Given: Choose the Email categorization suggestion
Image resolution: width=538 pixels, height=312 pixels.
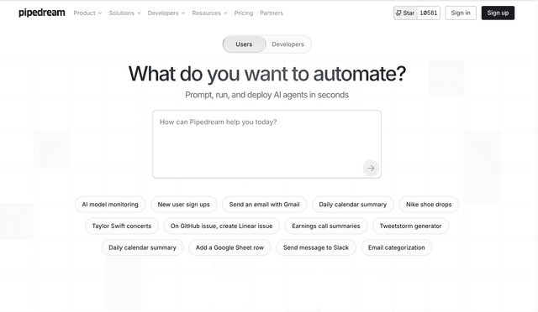Looking at the screenshot, I should [396, 247].
